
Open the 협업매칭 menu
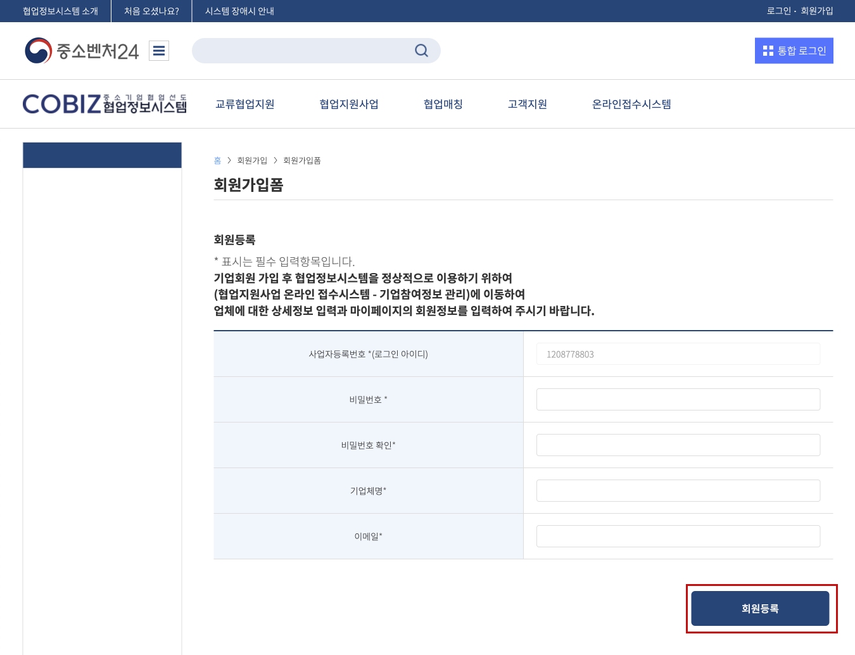[443, 104]
